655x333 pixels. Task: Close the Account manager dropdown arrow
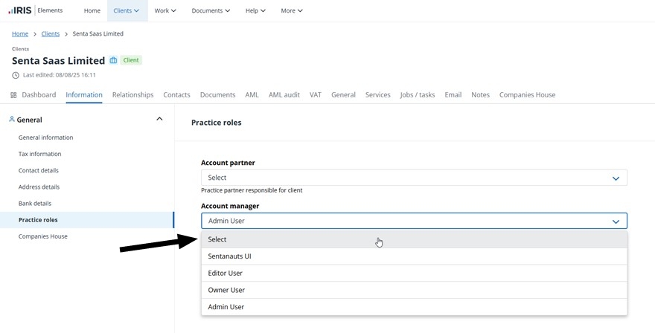(616, 222)
